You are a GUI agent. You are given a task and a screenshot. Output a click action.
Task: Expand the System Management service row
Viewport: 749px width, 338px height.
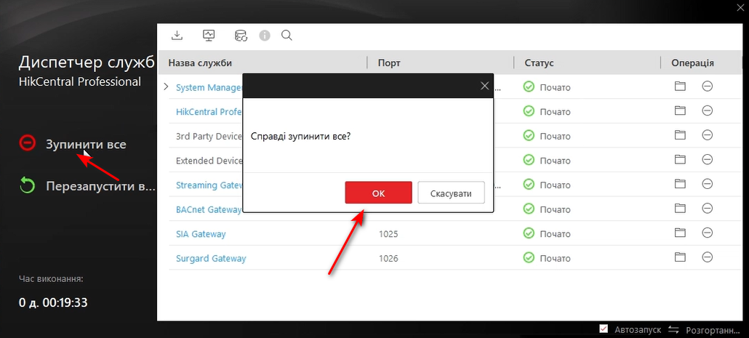pos(166,87)
